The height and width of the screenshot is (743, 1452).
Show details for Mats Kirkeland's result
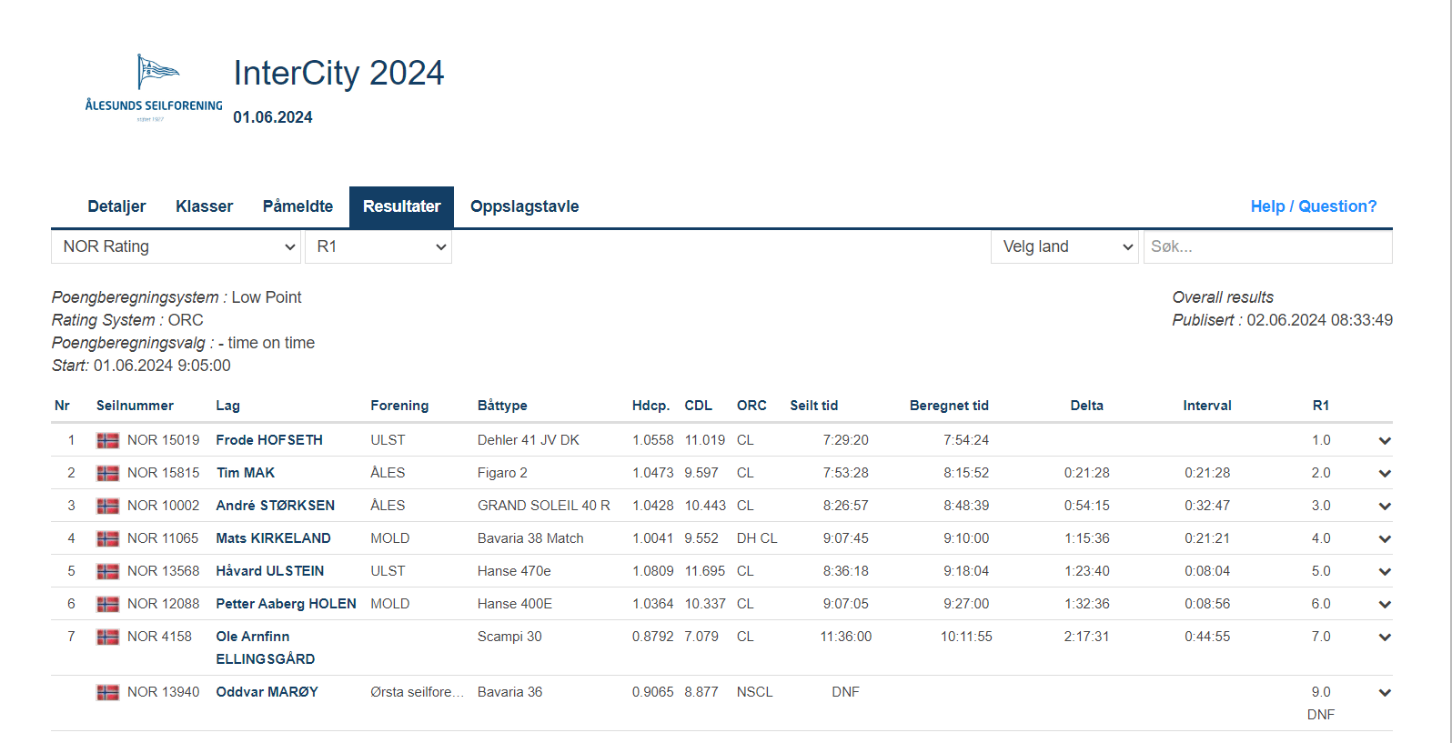point(1384,539)
